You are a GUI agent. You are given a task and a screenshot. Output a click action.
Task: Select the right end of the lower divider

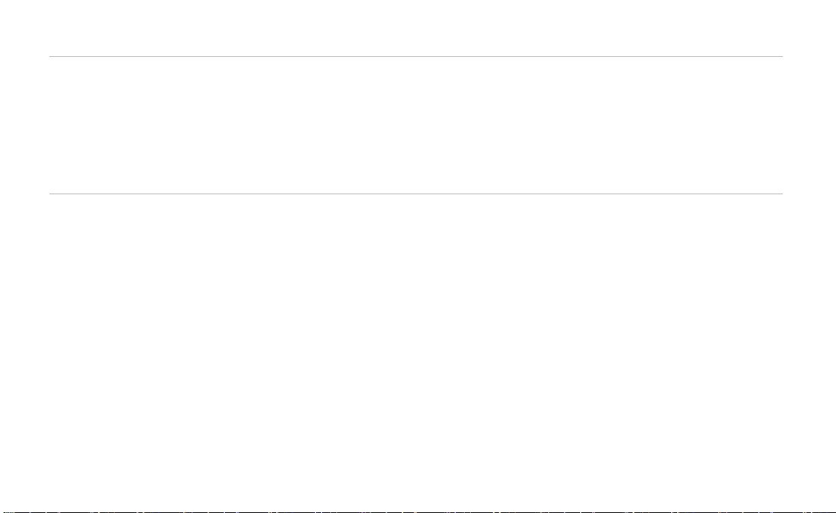pyautogui.click(x=781, y=194)
